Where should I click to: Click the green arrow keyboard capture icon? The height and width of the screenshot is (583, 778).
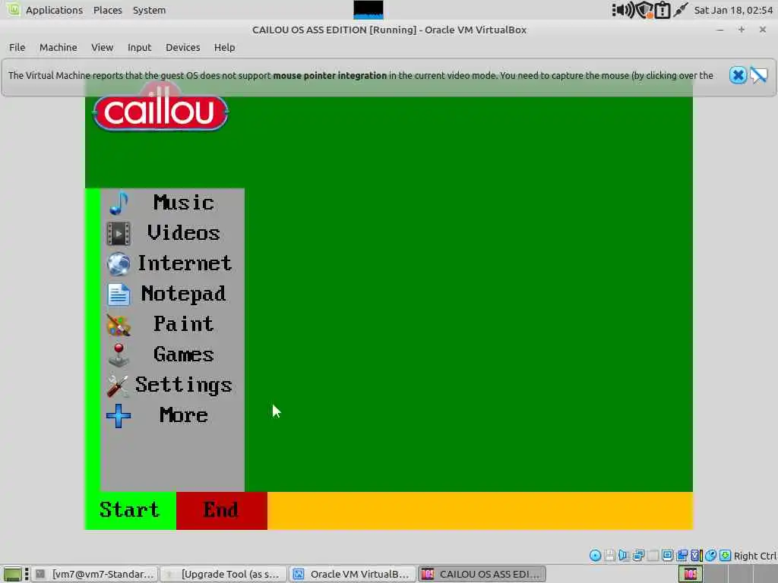(726, 556)
